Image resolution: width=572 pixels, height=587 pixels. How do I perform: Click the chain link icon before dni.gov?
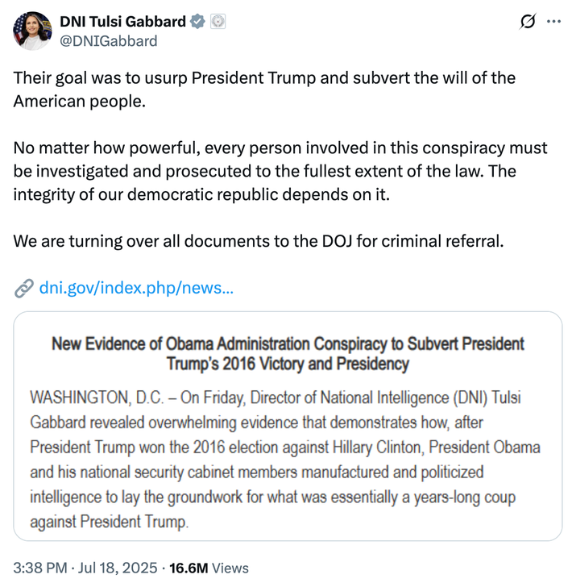tap(24, 288)
